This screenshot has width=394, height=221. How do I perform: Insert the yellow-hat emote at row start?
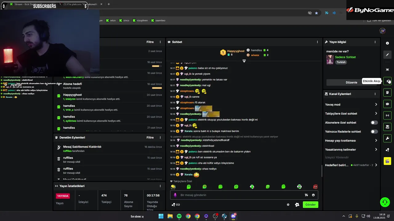[173, 187]
